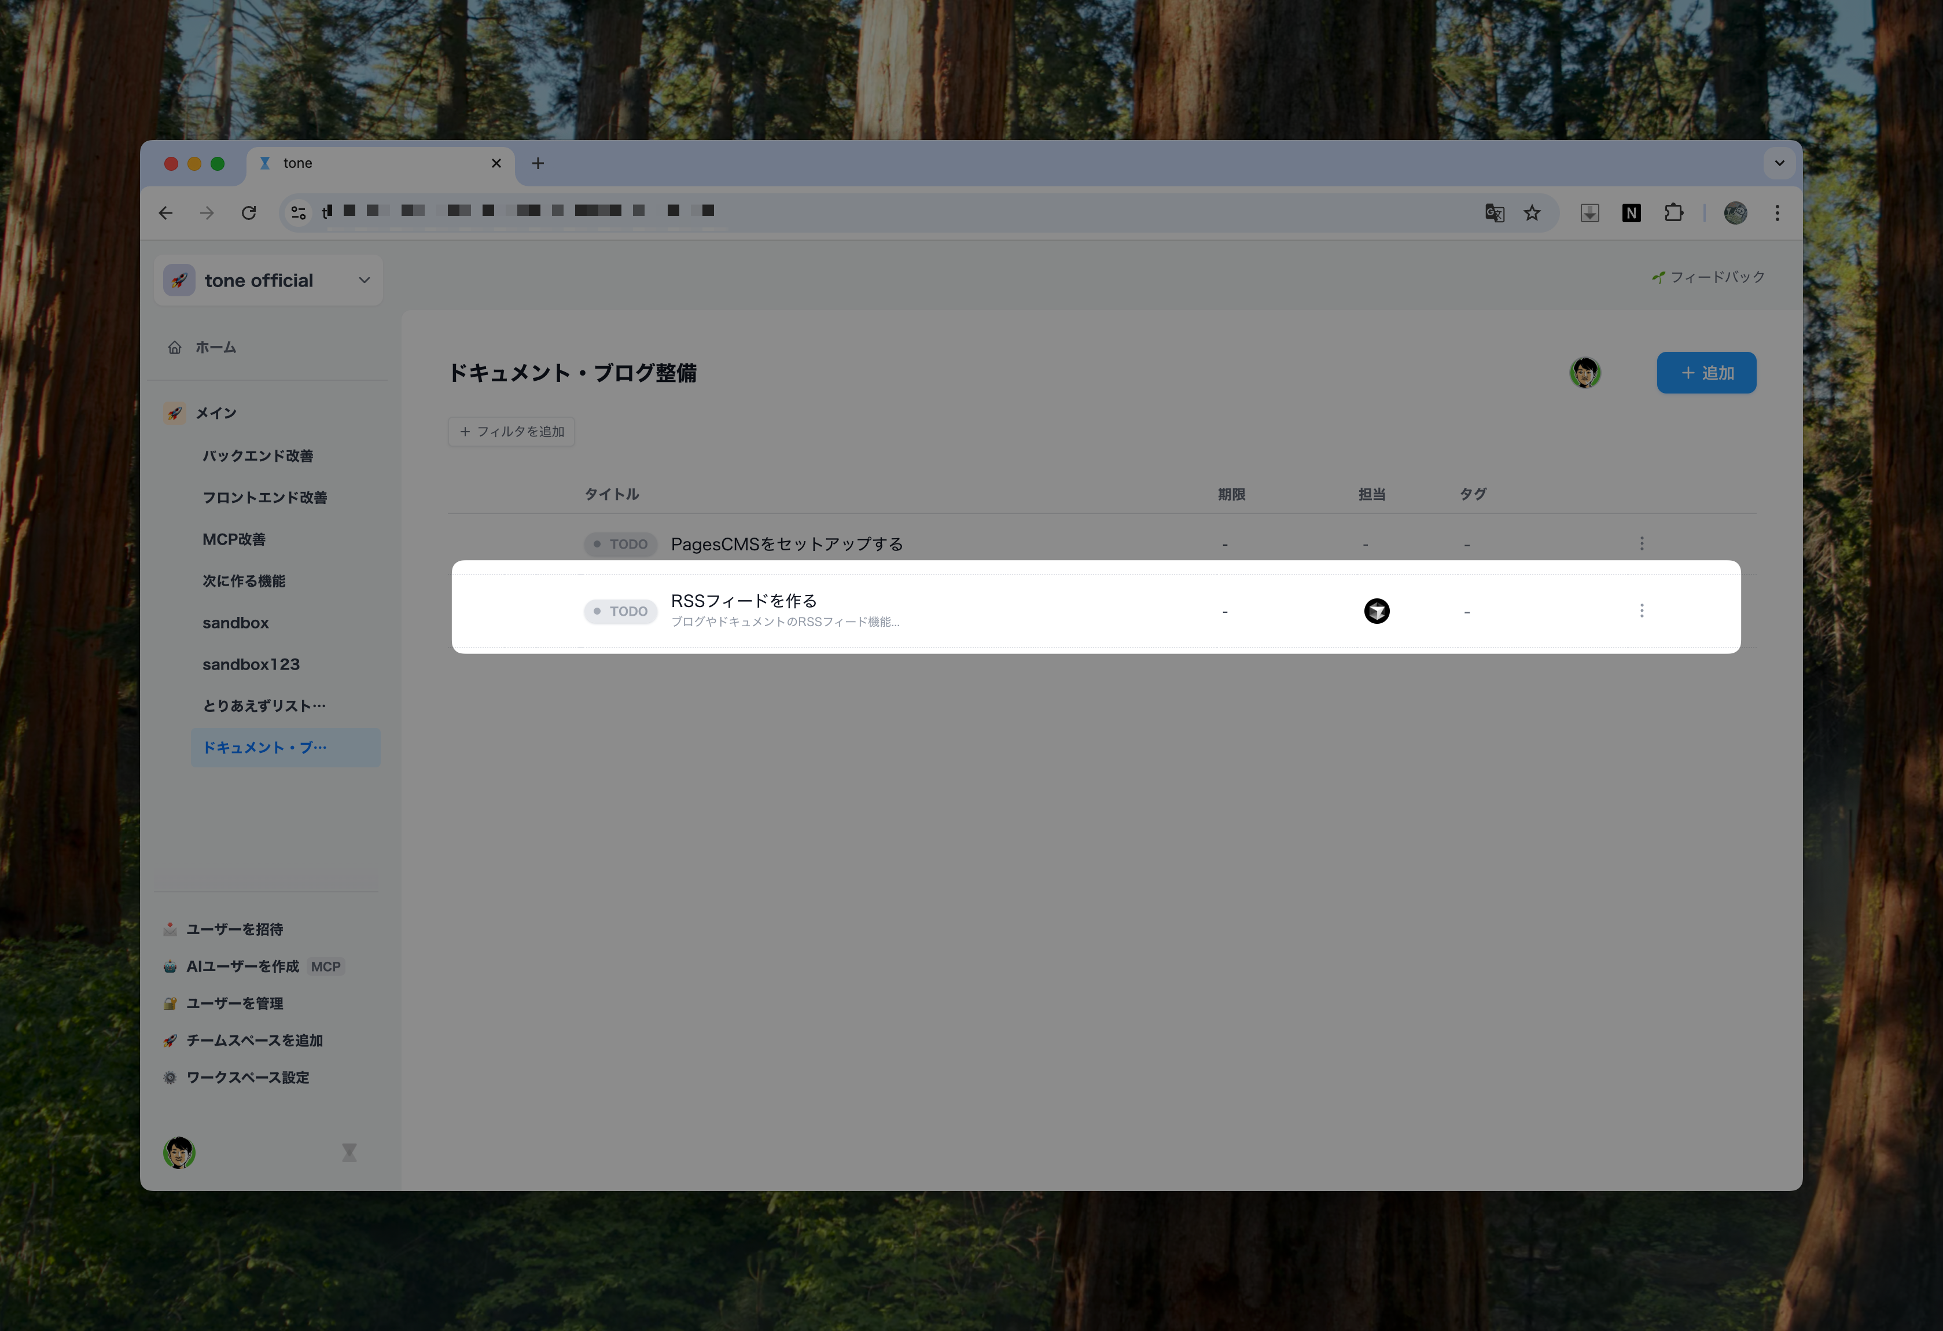Click the assignee avatar on RSS row
The width and height of the screenshot is (1943, 1331).
1377,611
